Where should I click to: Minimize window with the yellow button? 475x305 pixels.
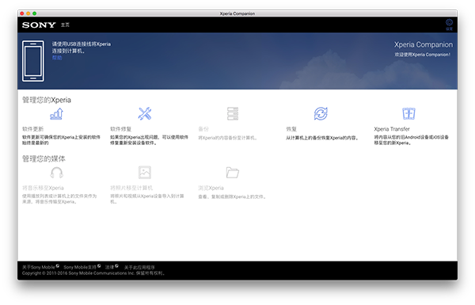pos(28,13)
